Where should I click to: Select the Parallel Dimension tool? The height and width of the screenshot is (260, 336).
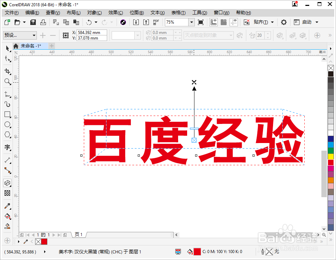[x=8, y=160]
